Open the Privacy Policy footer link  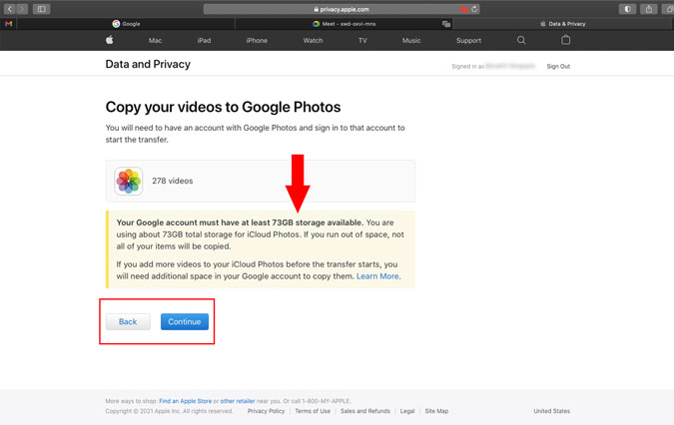tap(266, 411)
